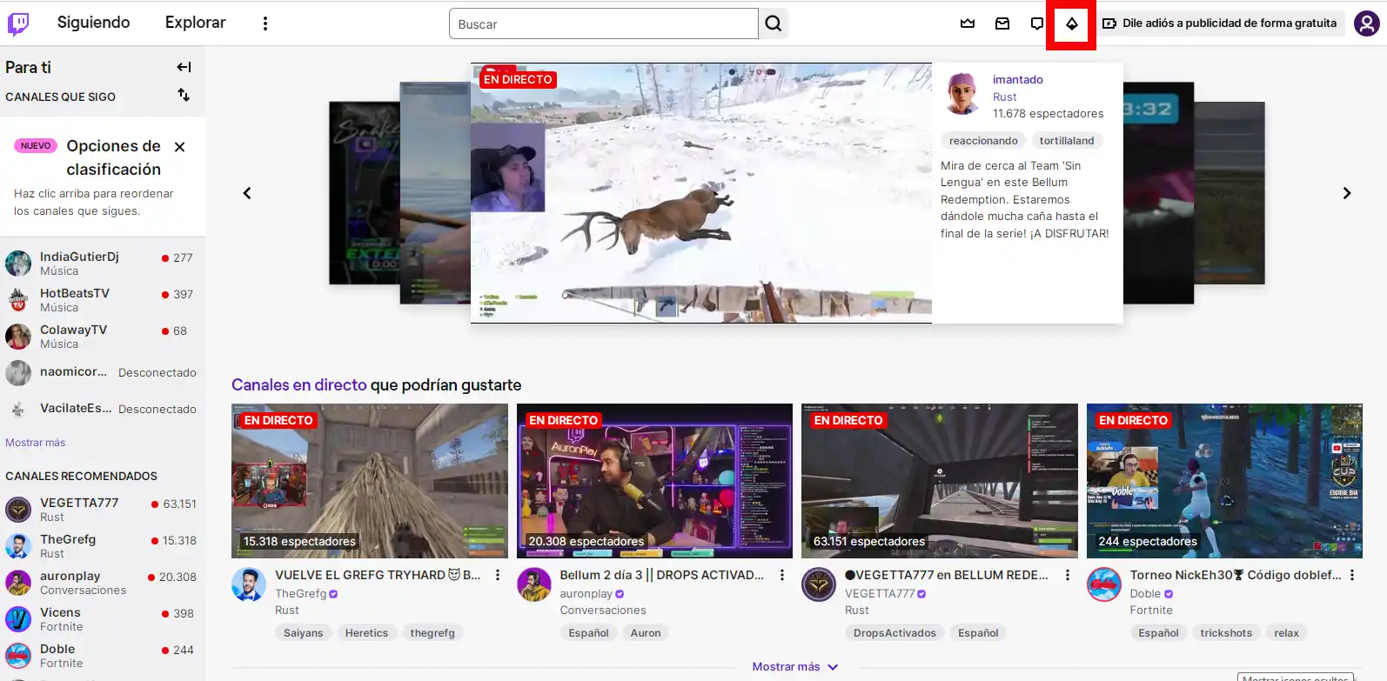1387x681 pixels.
Task: Sort followed channels with arrows icon
Action: (x=184, y=95)
